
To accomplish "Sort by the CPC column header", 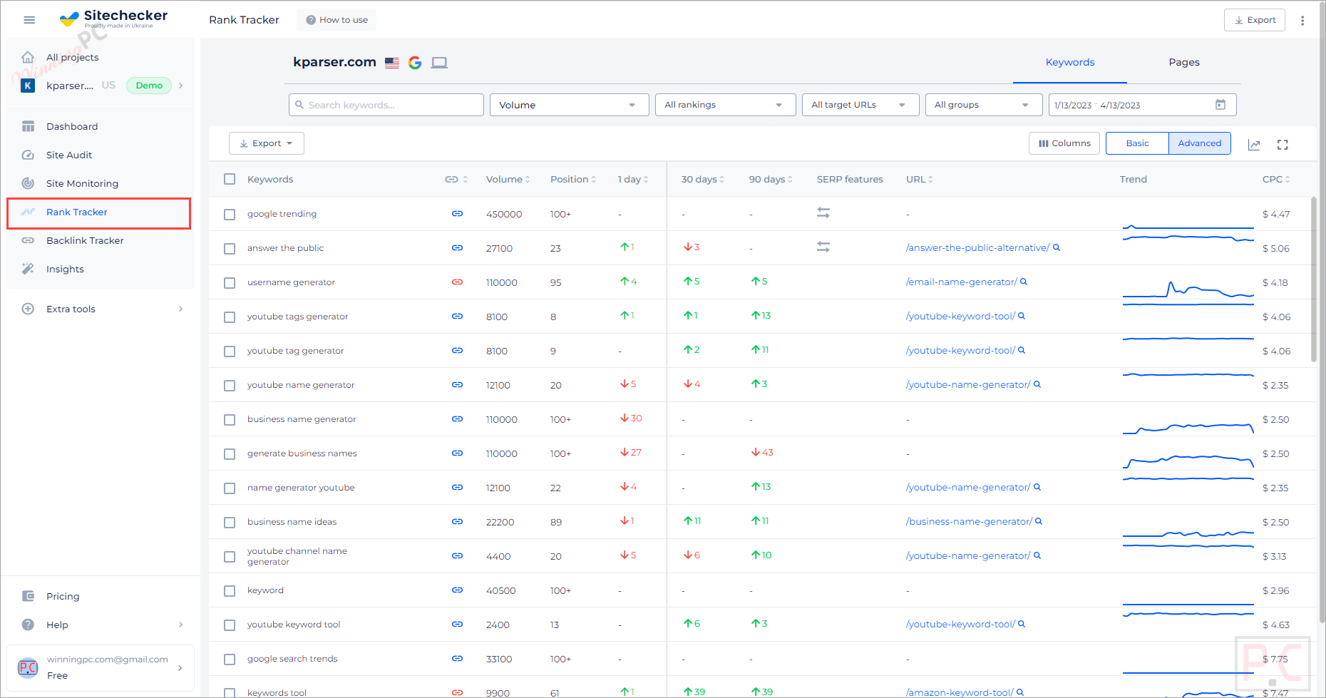I will coord(1276,180).
